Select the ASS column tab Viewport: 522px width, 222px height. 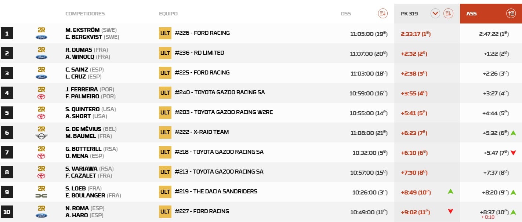(472, 14)
